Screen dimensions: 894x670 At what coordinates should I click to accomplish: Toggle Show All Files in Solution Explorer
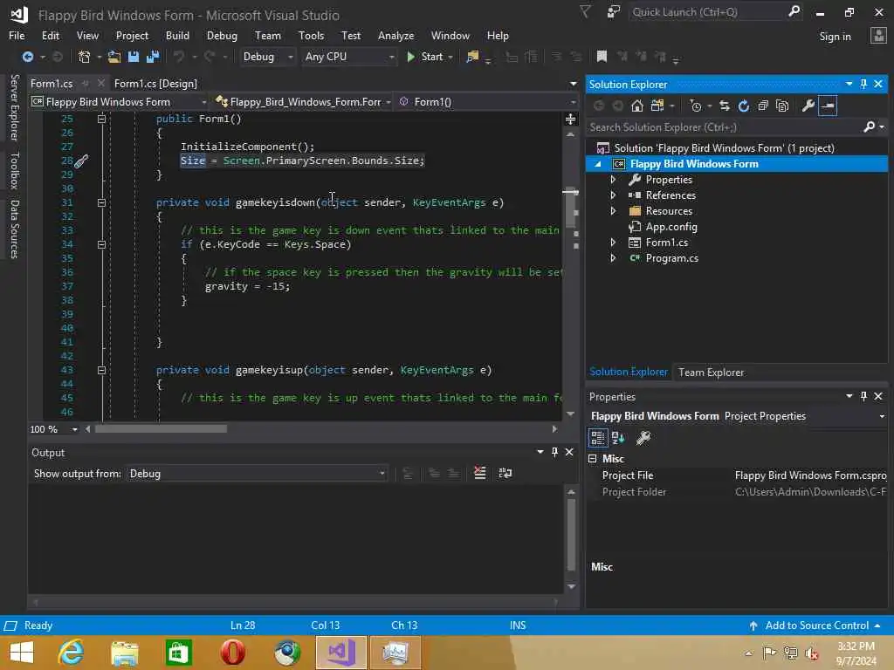782,106
